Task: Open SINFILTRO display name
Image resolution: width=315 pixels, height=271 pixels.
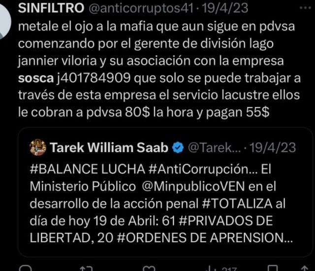Action: (x=51, y=8)
